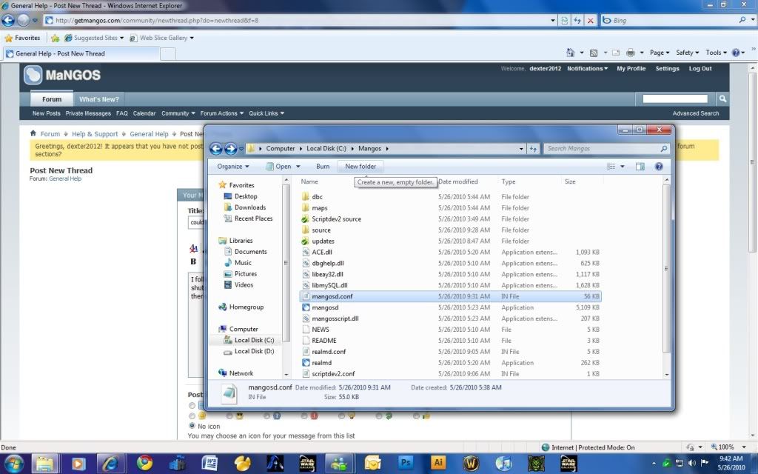
Task: Select the lightbulb post icon radio
Action: point(341,415)
